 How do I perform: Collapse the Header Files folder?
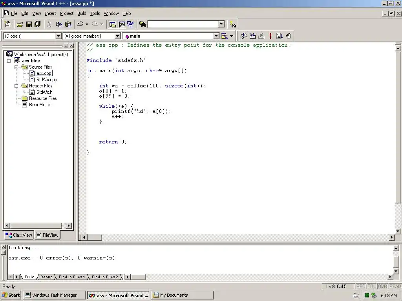(16, 86)
